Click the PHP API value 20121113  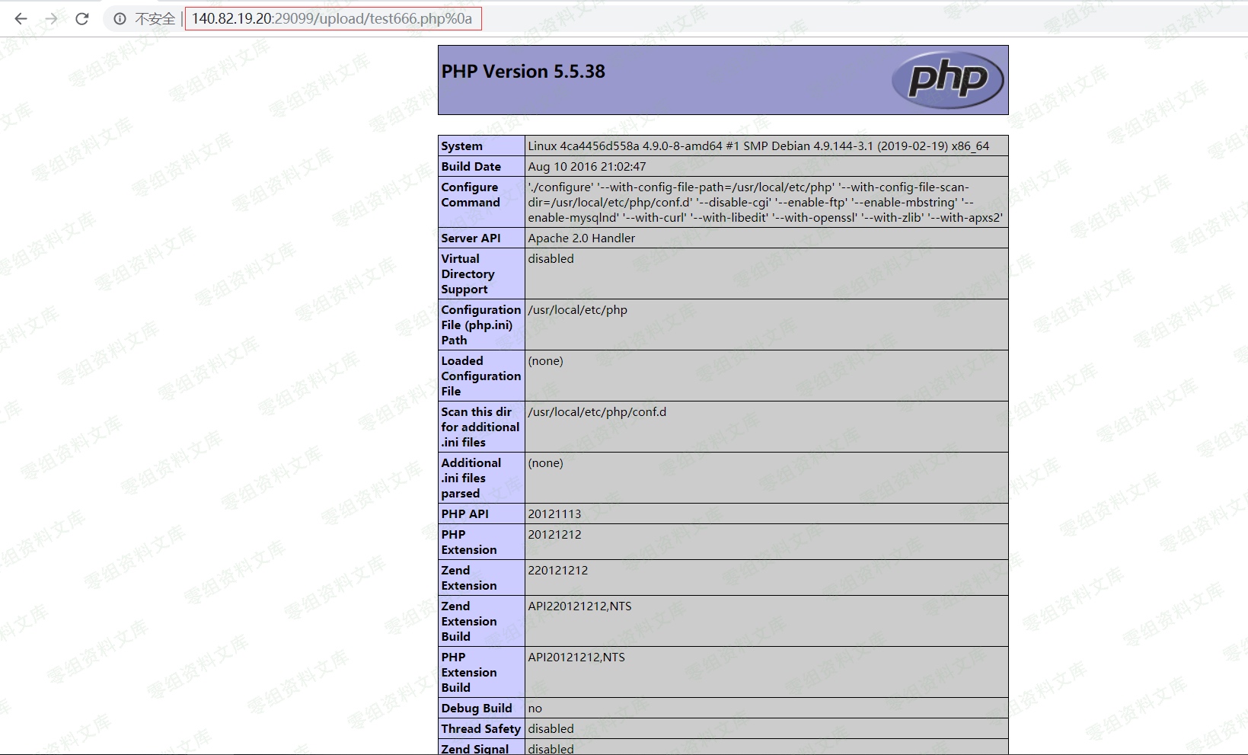pos(554,514)
